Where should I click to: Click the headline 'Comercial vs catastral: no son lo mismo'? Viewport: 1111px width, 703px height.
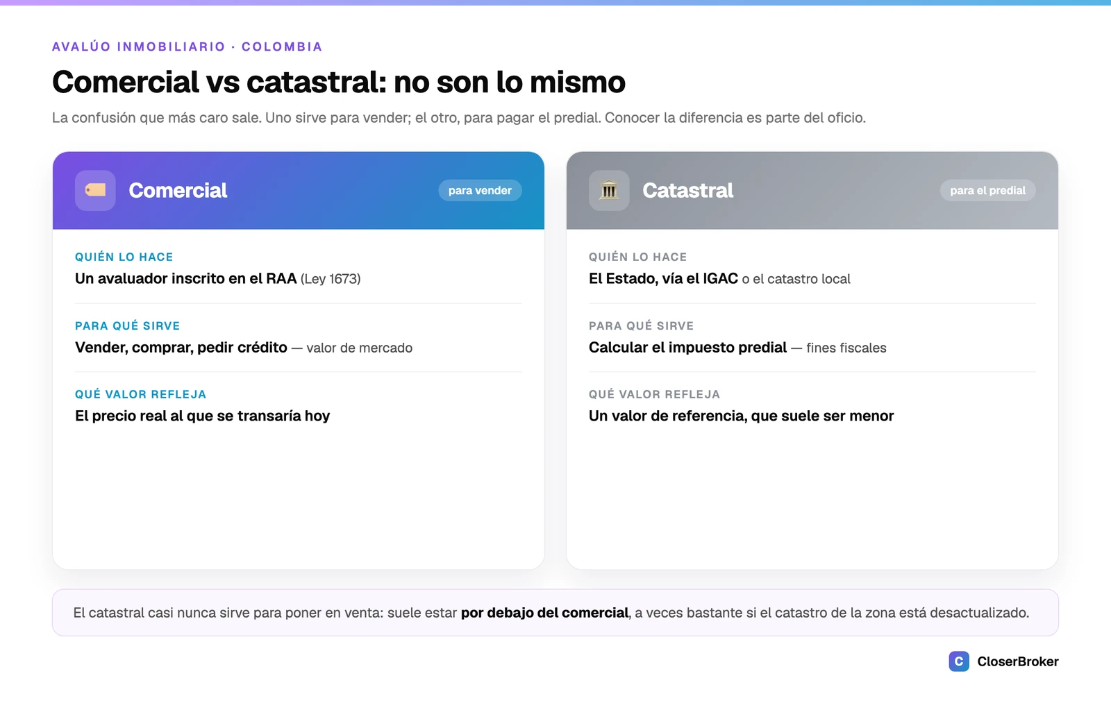pyautogui.click(x=339, y=82)
